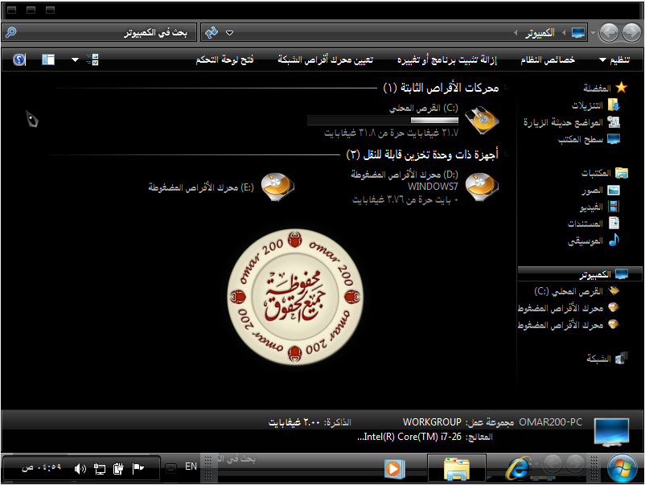
Task: Select "القرص المحلي (C:)" in the navigation pane
Action: point(568,291)
